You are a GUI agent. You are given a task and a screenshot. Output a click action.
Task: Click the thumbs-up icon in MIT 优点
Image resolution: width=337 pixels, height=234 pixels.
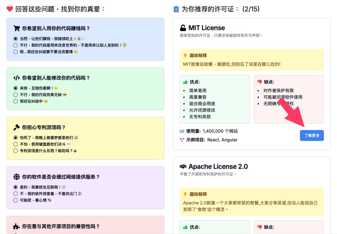coord(185,82)
